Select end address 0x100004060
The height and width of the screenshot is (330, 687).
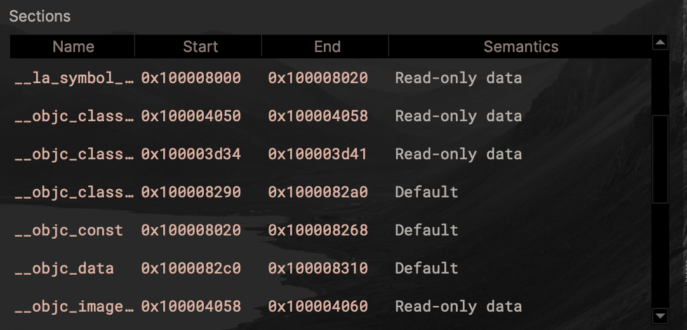[318, 307]
